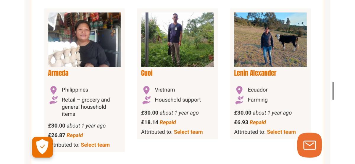Select team for Lenin Alexander's loan
The width and height of the screenshot is (355, 164).
click(281, 132)
